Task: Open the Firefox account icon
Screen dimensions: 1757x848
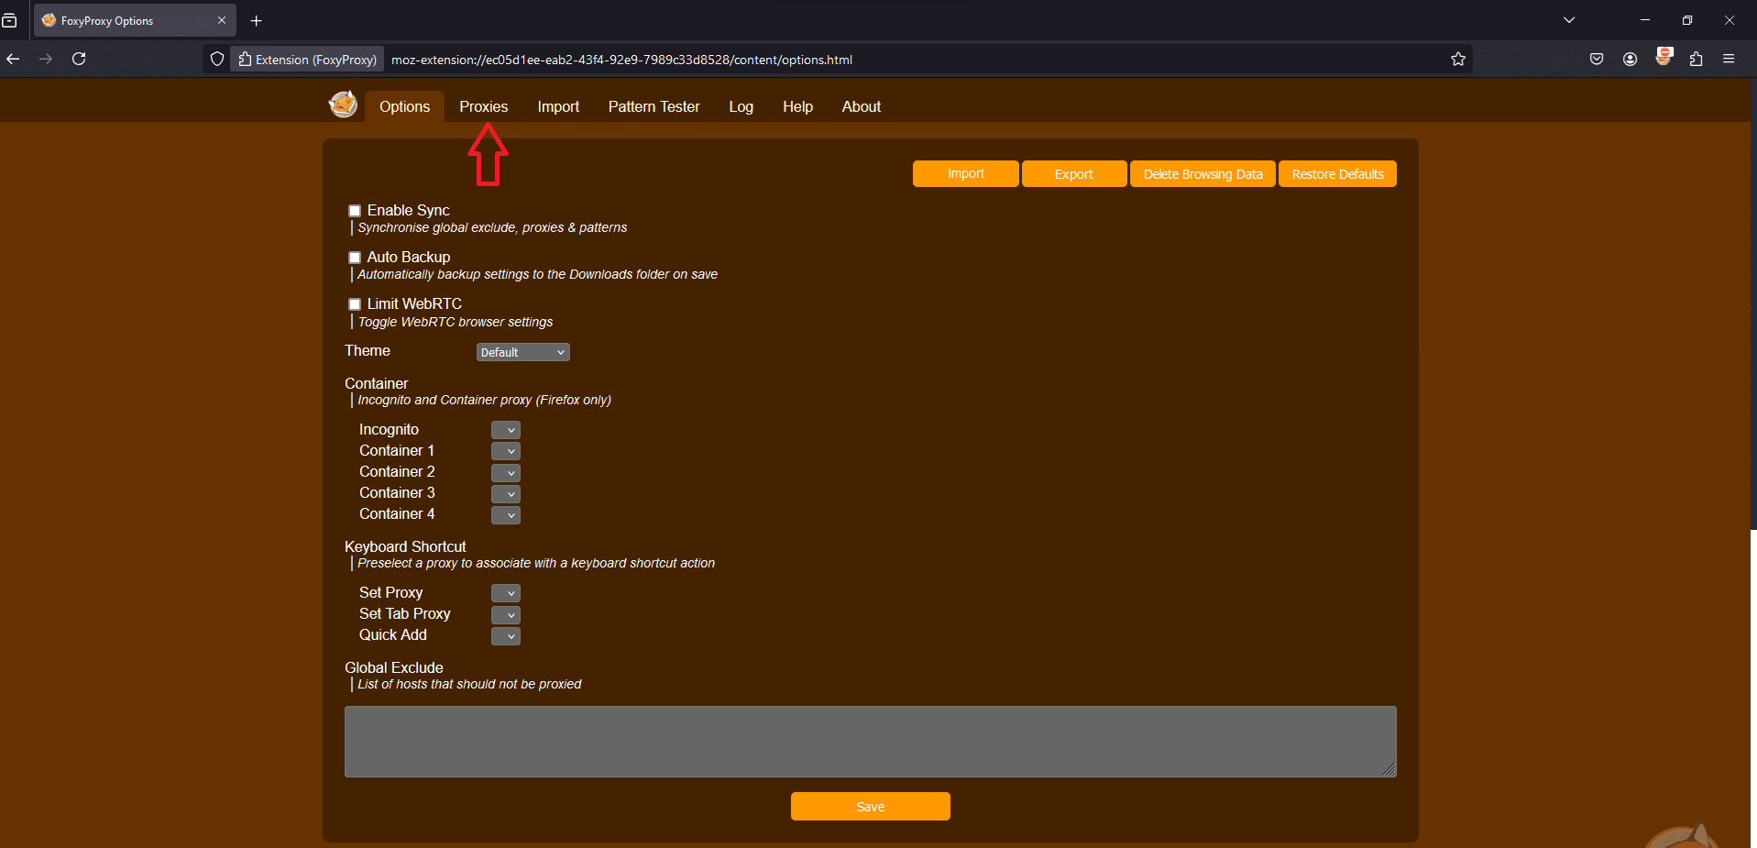Action: pyautogui.click(x=1630, y=59)
